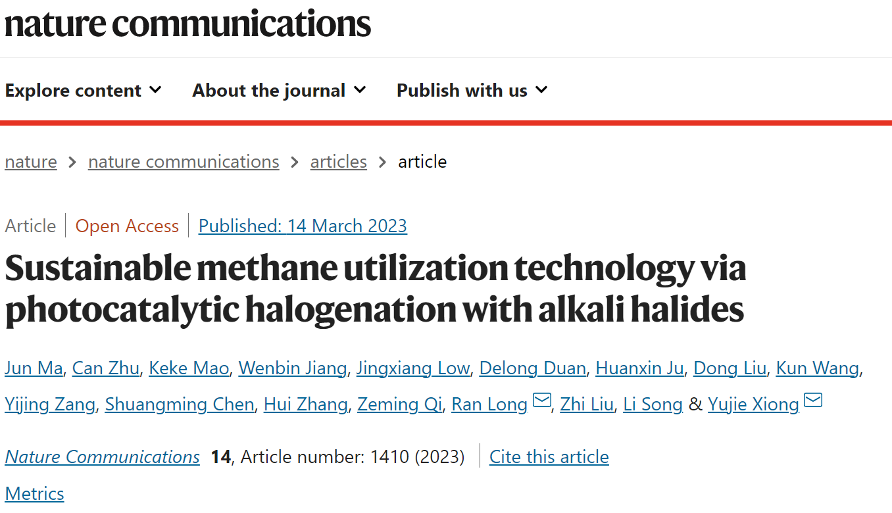892x513 pixels.
Task: View author Jingxiang Low details
Action: [x=413, y=368]
